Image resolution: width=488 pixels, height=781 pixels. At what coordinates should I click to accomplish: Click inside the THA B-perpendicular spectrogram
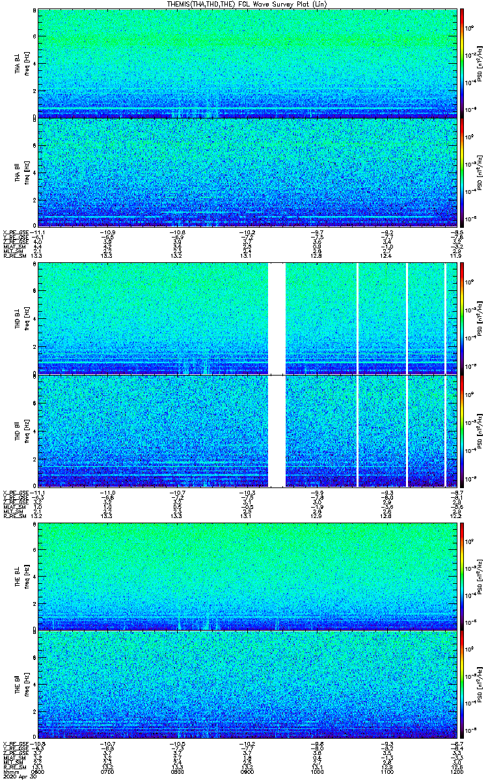point(246,63)
